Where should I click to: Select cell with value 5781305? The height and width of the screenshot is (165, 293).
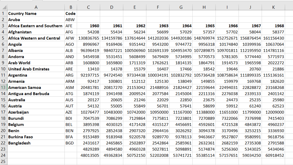[x=227, y=57]
